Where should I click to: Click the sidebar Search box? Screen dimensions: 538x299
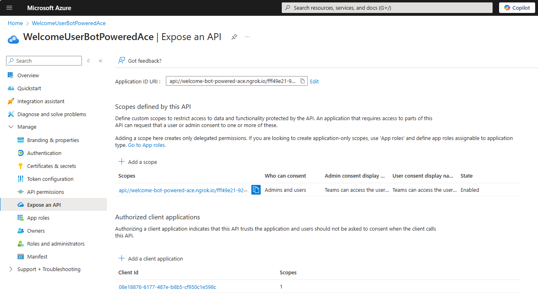coord(43,60)
